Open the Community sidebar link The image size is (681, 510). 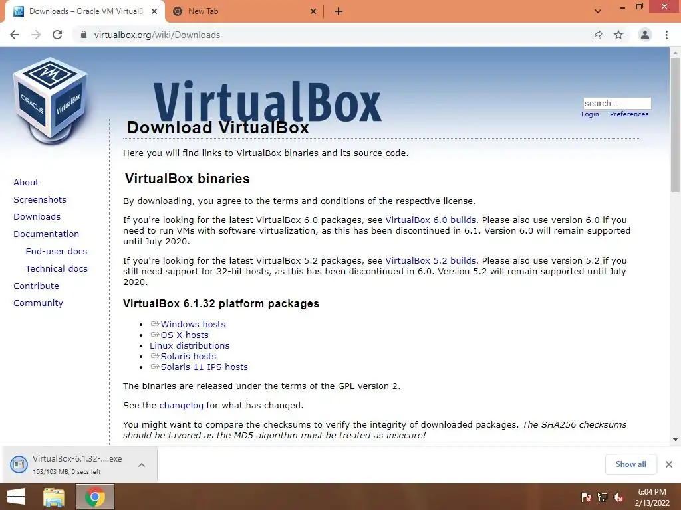pyautogui.click(x=38, y=303)
